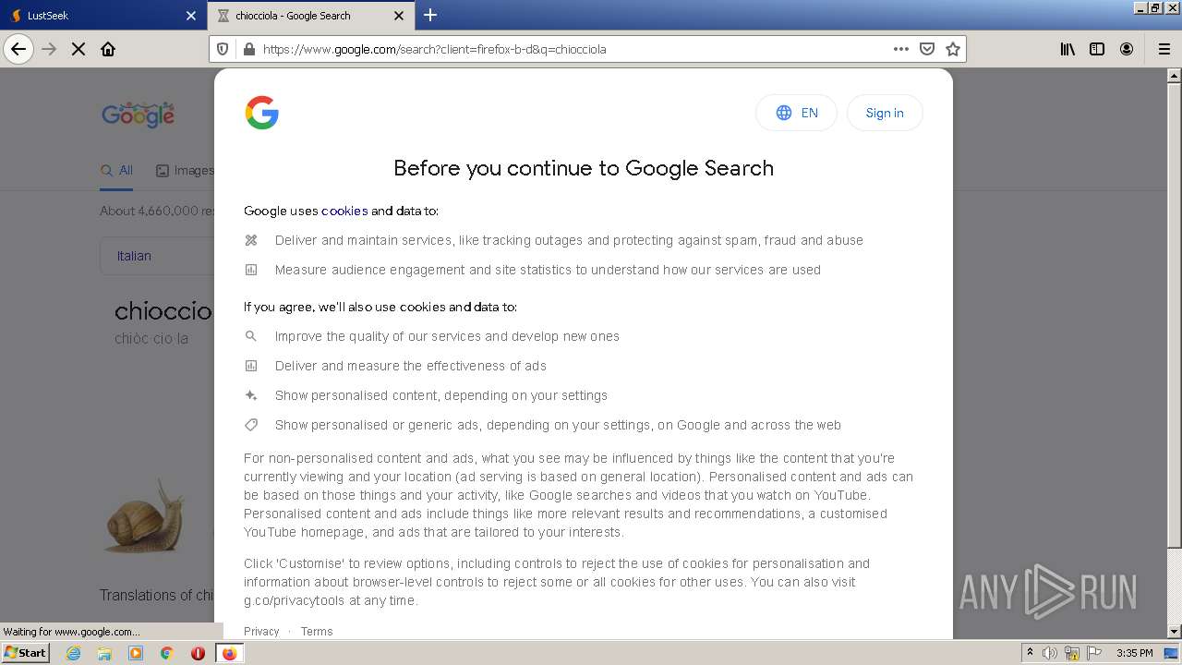Open the Italian language dropdown
The height and width of the screenshot is (665, 1182).
157,256
